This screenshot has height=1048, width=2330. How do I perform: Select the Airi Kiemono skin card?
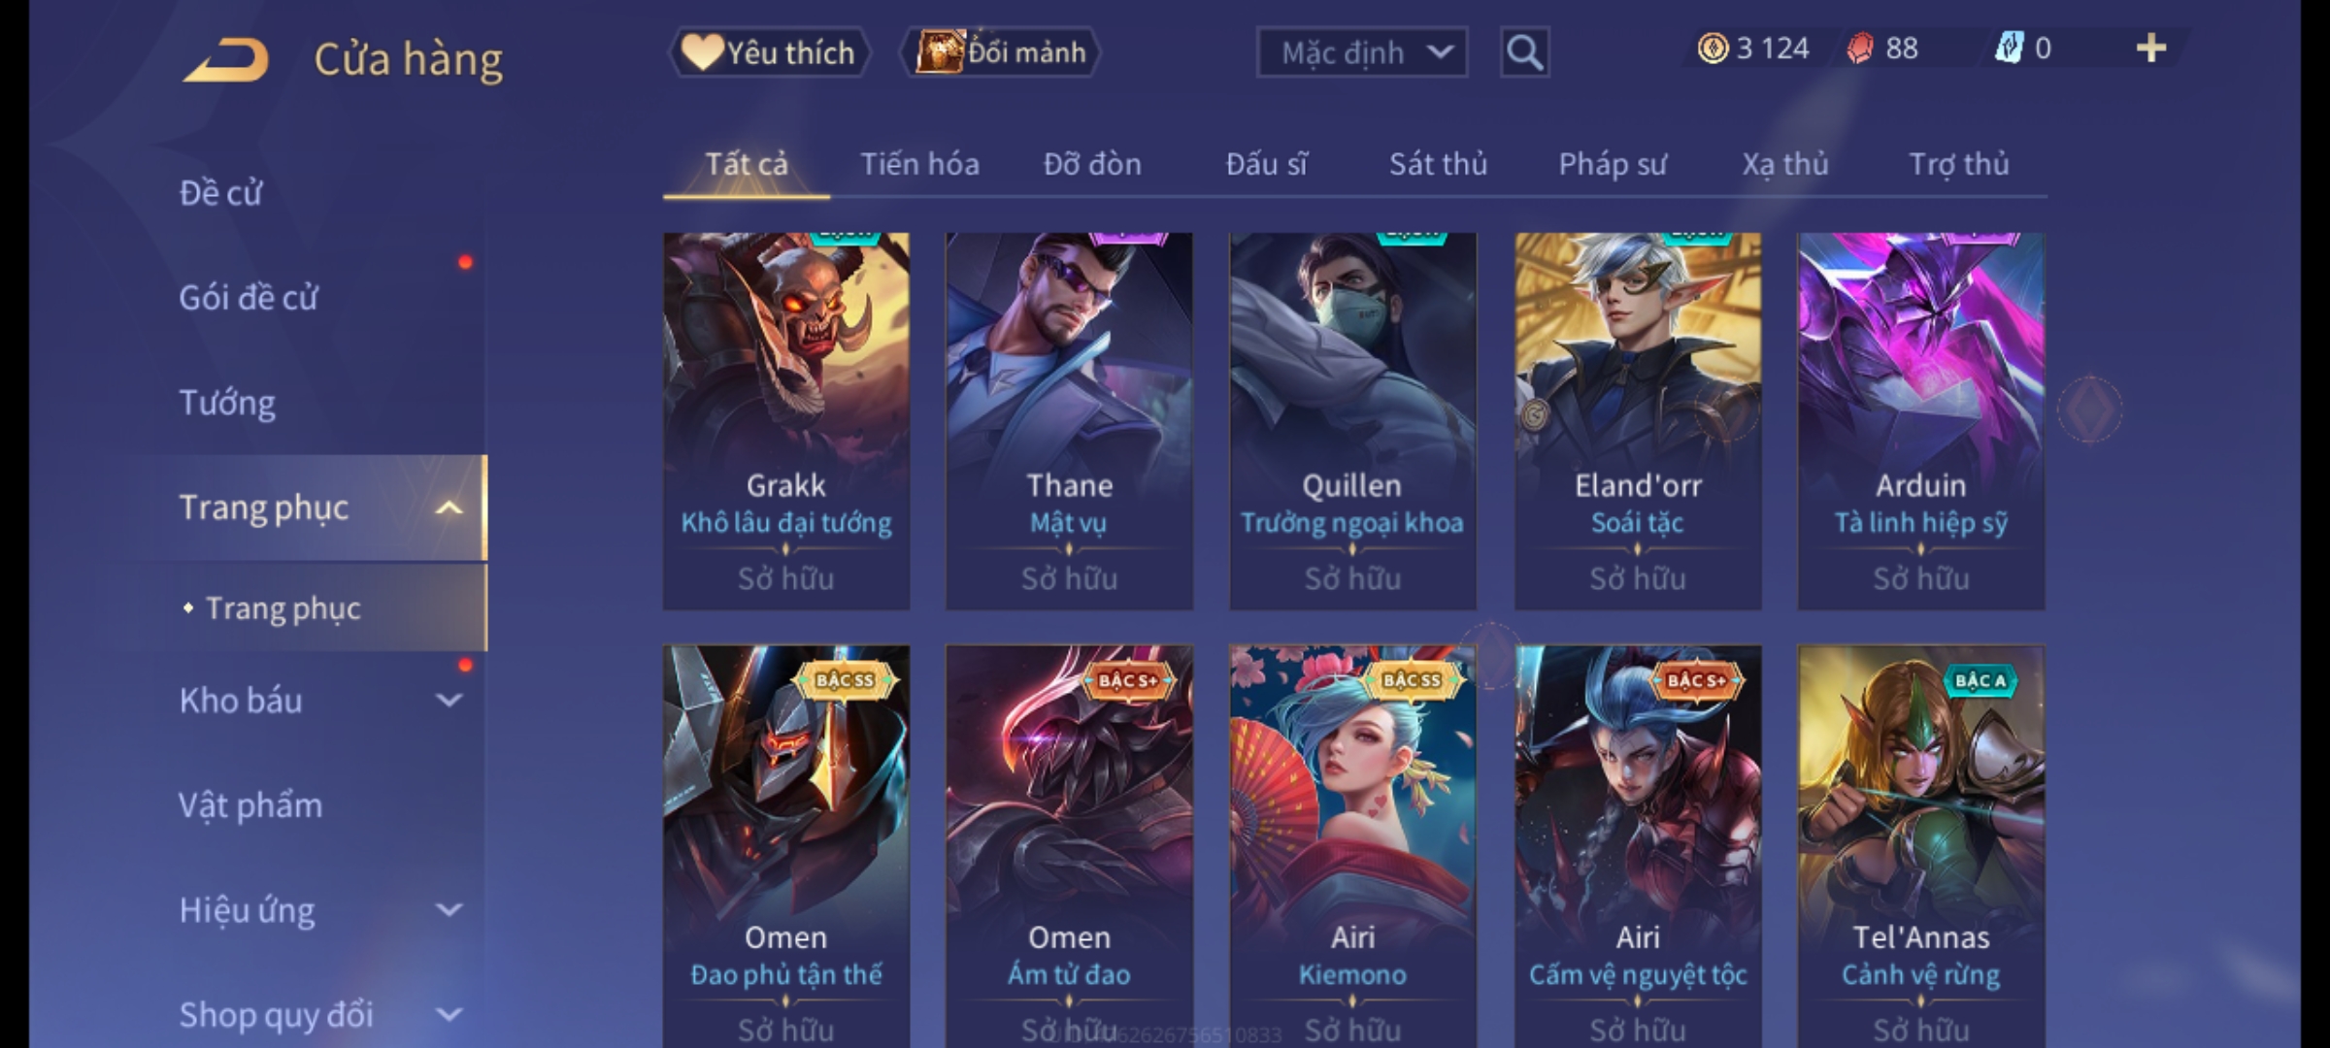[1353, 846]
